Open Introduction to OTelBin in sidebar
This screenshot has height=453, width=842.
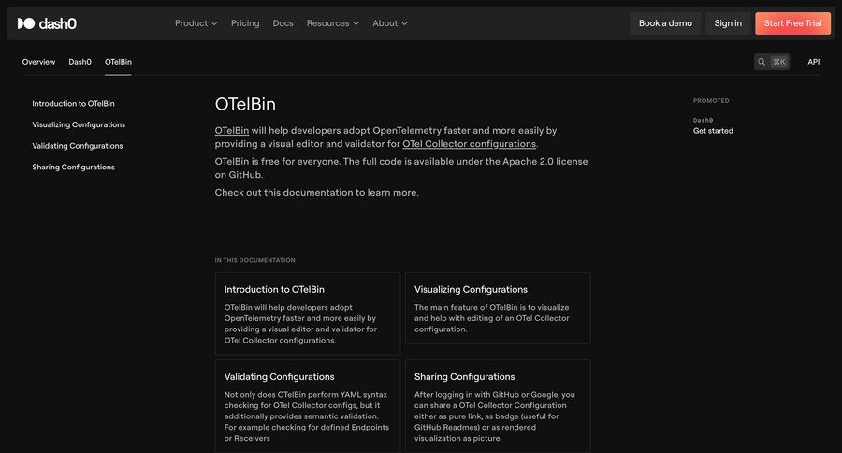pyautogui.click(x=73, y=103)
